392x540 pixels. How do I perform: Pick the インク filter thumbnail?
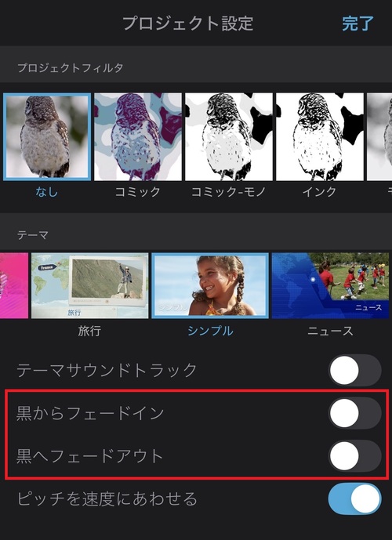320,136
